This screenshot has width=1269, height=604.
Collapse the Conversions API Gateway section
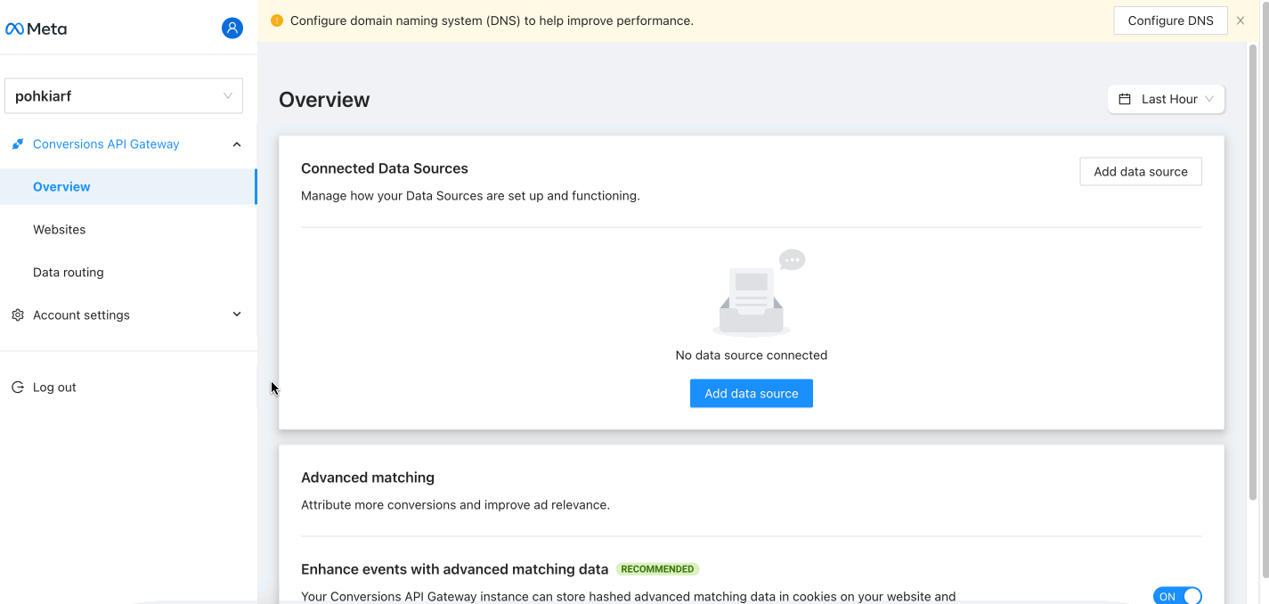pos(236,144)
